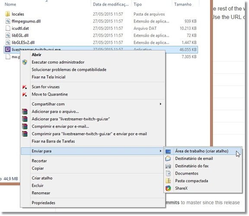Image resolution: width=249 pixels, height=216 pixels.
Task: Click the Kaspersky icon beside Move to Quarantine
Action: pos(25,94)
